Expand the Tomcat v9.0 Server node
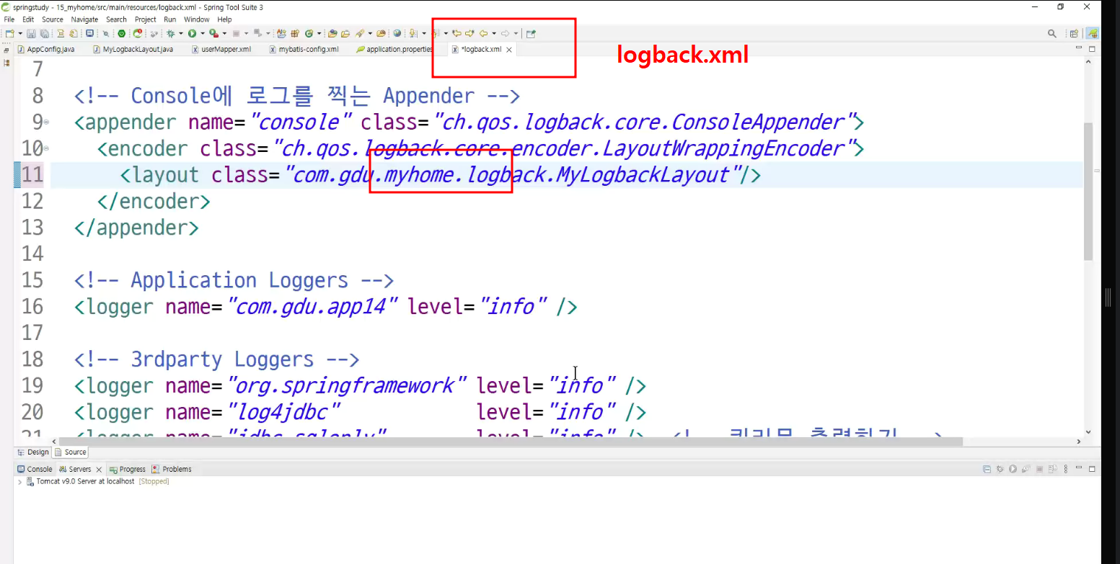Screen dimensions: 1120x564 pyautogui.click(x=20, y=481)
